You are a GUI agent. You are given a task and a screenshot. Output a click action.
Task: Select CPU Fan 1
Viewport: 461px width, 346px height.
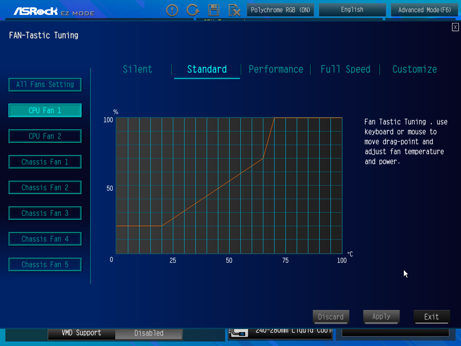tap(45, 110)
